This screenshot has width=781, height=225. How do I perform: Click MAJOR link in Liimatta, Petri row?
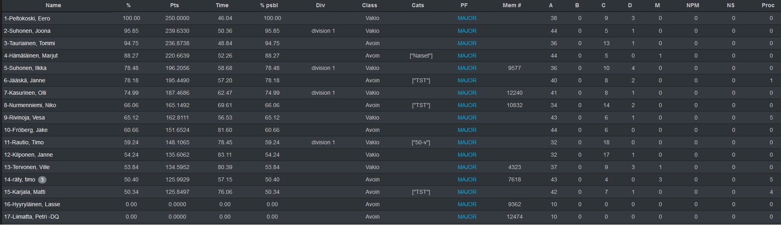pos(467,217)
